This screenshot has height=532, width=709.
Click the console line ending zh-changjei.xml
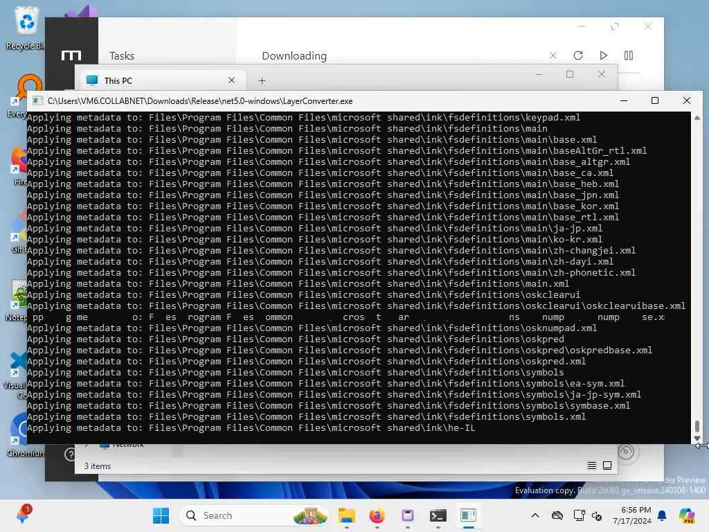(332, 251)
